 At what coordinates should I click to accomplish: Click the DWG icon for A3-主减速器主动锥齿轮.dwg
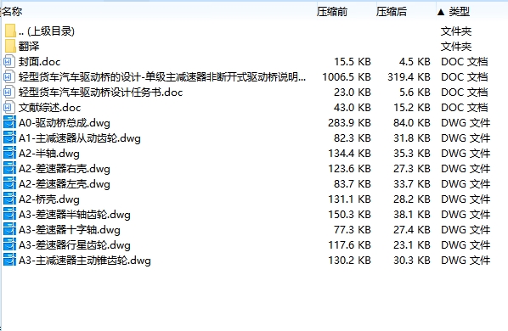[x=9, y=261]
